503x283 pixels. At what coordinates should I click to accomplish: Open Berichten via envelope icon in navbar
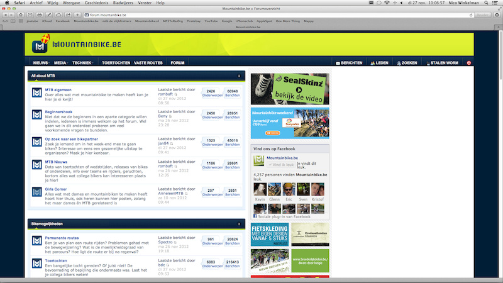[x=349, y=64]
